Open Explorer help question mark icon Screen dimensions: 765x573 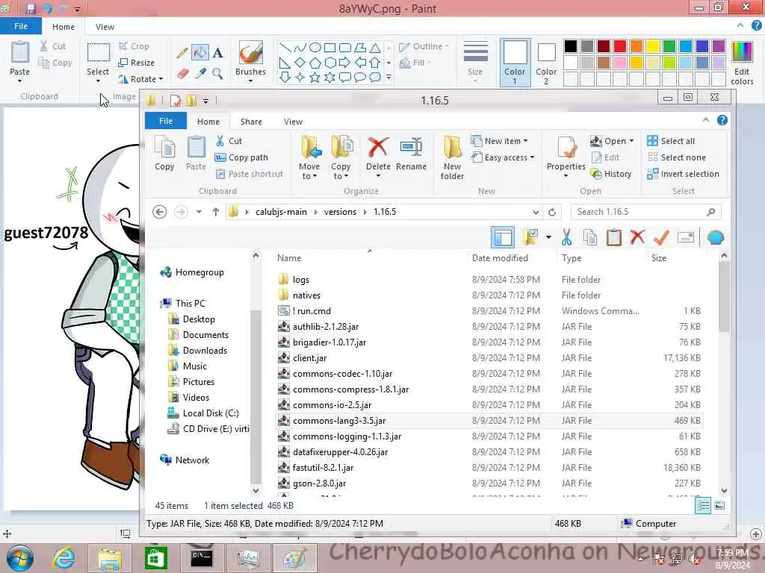tap(722, 120)
